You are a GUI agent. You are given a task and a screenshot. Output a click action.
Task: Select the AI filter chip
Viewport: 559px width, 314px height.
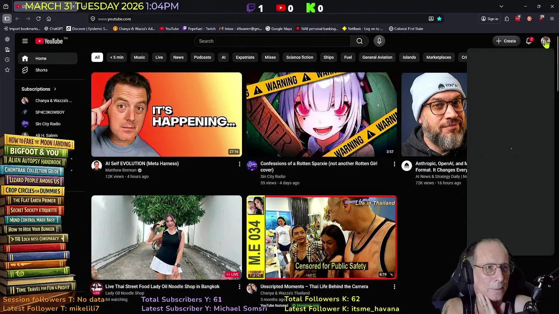tap(223, 57)
